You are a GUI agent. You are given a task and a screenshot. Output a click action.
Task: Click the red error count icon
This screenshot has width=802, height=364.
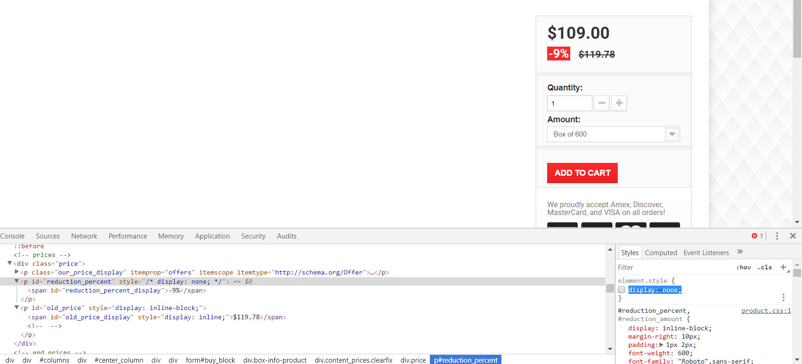click(x=754, y=236)
